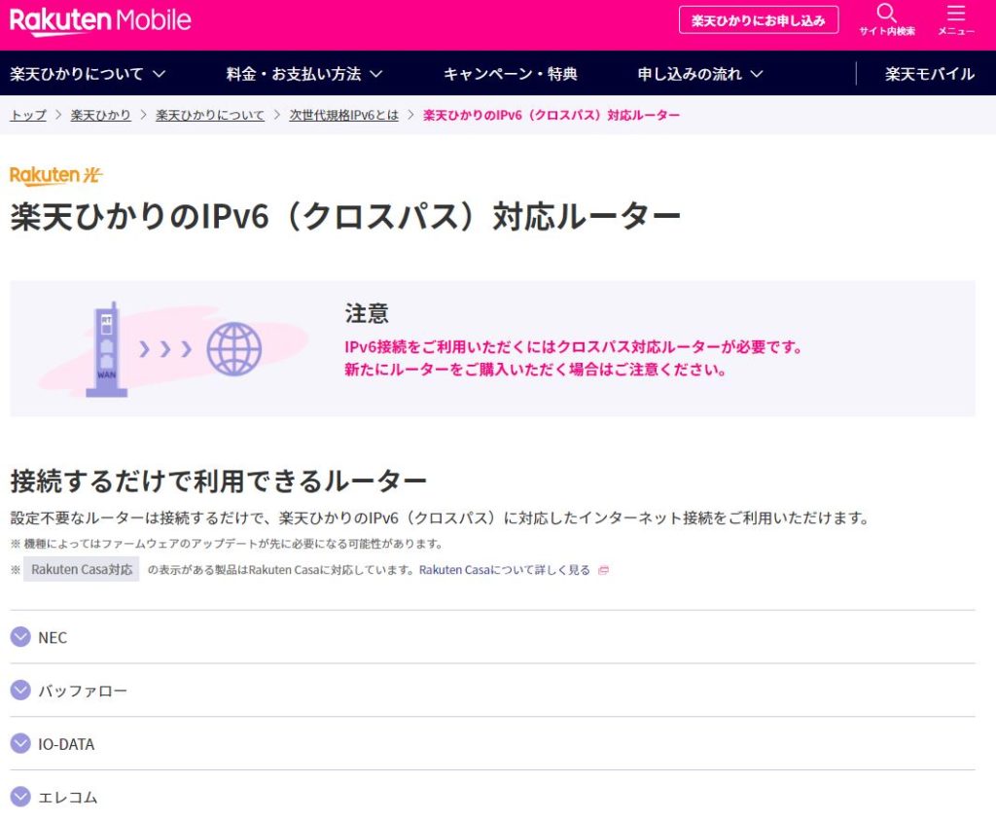The height and width of the screenshot is (819, 996).
Task: Click the 注意 heading
Action: (x=367, y=314)
